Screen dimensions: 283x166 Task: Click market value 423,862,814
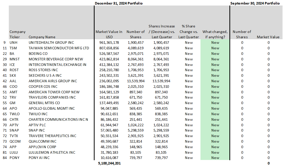click(x=109, y=59)
